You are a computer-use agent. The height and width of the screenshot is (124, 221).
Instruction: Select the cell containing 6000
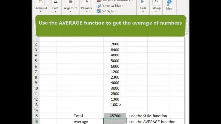[115, 66]
